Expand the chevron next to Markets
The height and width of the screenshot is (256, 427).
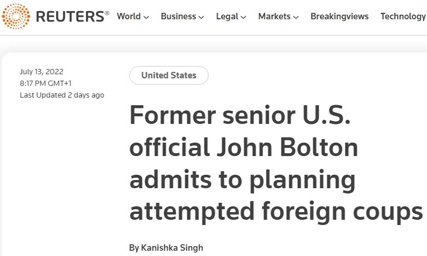296,17
